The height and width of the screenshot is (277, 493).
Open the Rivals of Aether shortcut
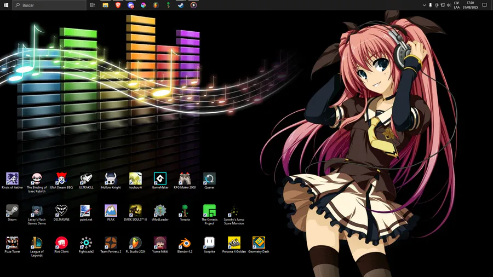click(x=12, y=178)
